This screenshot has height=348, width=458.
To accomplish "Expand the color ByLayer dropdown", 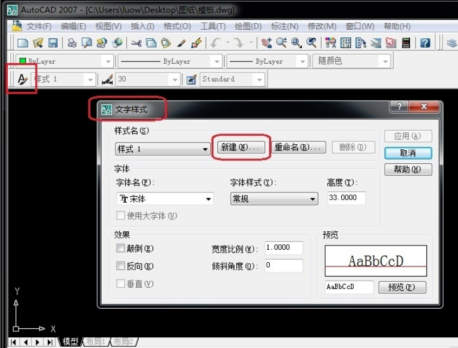I will (108, 61).
